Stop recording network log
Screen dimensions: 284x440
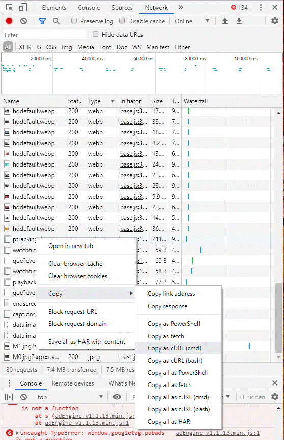(9, 21)
